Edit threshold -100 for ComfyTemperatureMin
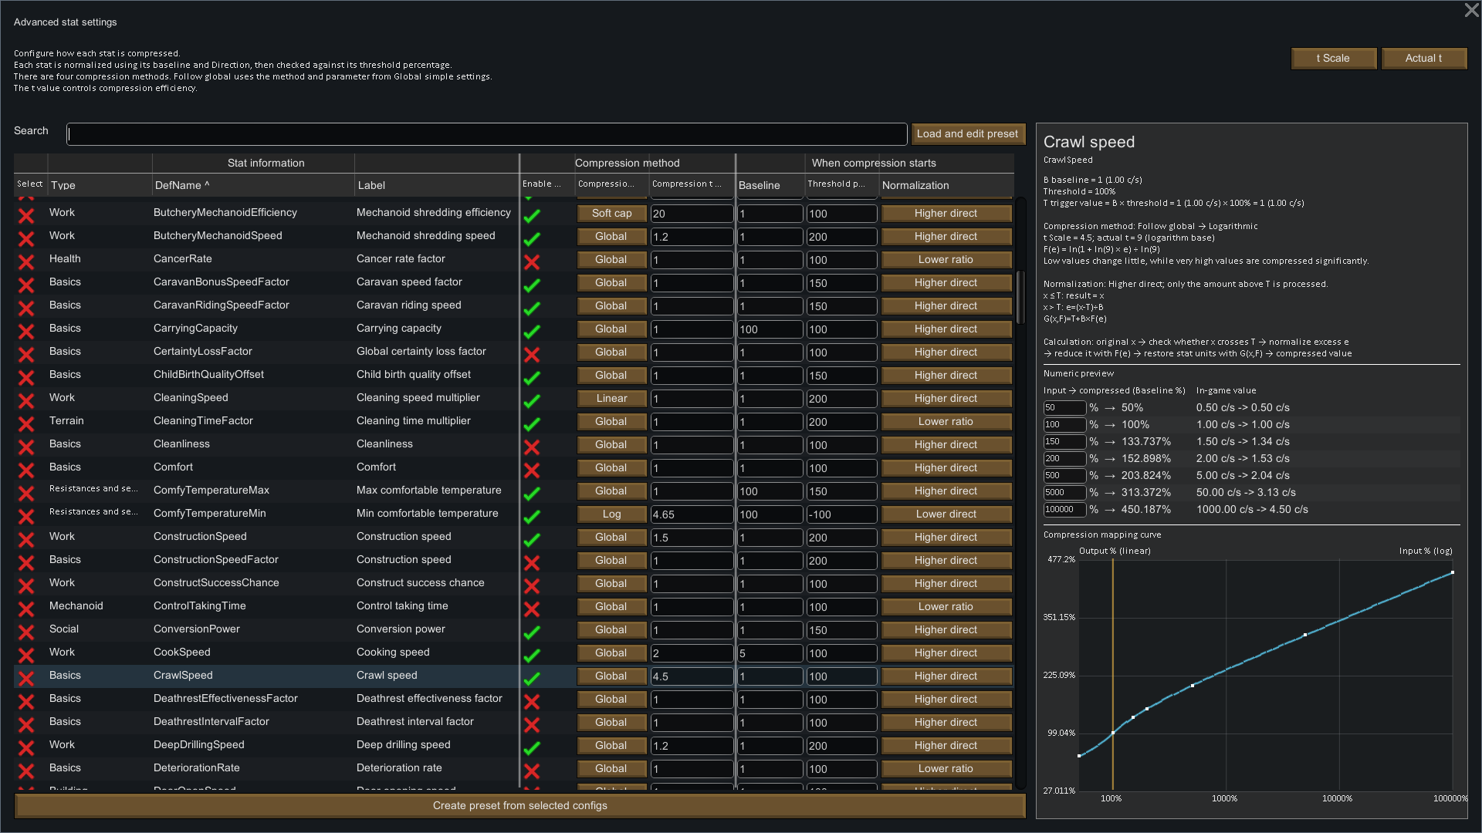This screenshot has width=1482, height=833. pyautogui.click(x=841, y=514)
